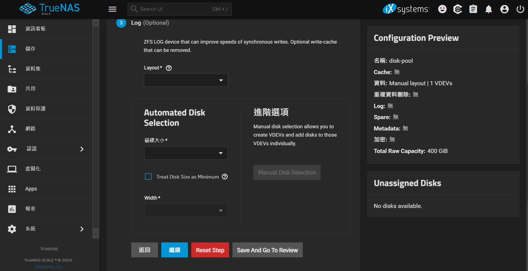
Task: Click the Search UI input field
Action: (175, 9)
